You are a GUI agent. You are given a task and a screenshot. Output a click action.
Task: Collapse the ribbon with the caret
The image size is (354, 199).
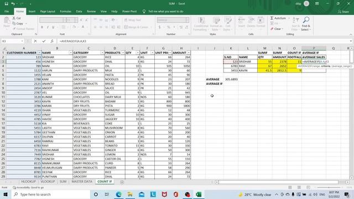[351, 34]
